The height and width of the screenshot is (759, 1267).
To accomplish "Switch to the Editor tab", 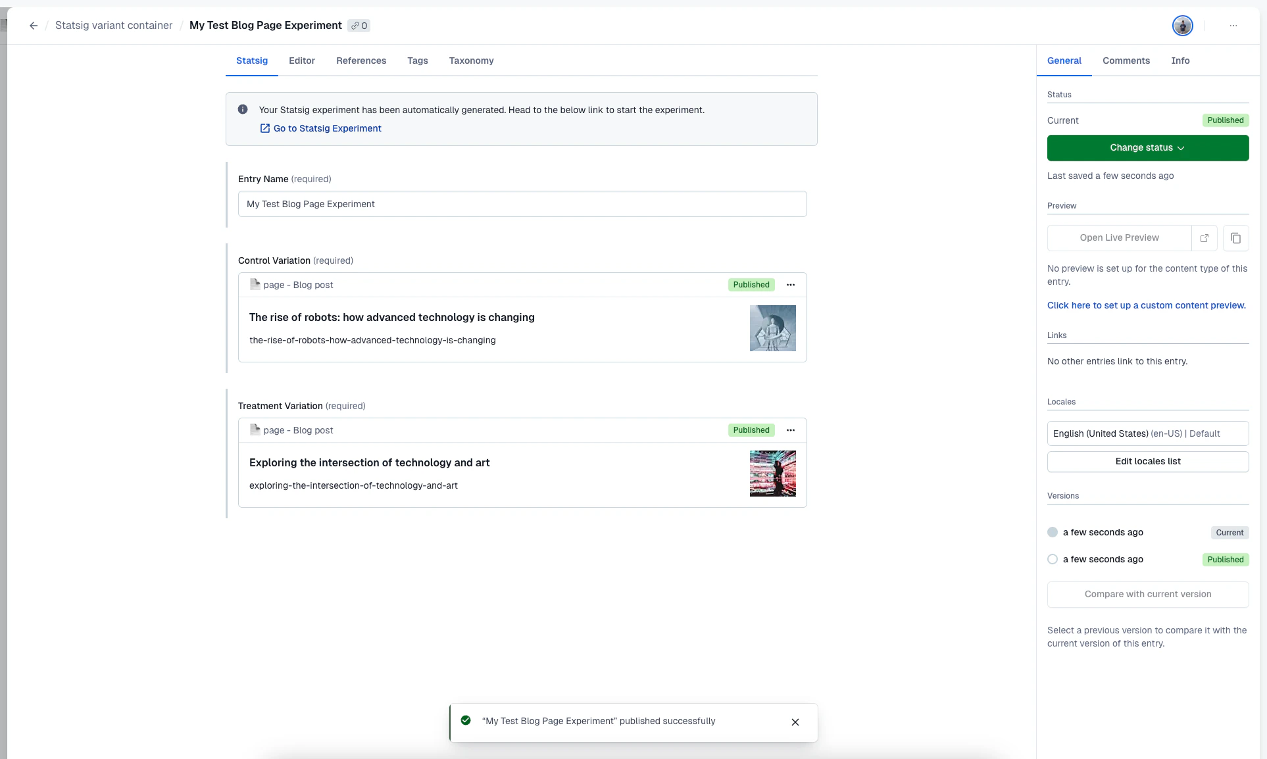I will tap(301, 61).
